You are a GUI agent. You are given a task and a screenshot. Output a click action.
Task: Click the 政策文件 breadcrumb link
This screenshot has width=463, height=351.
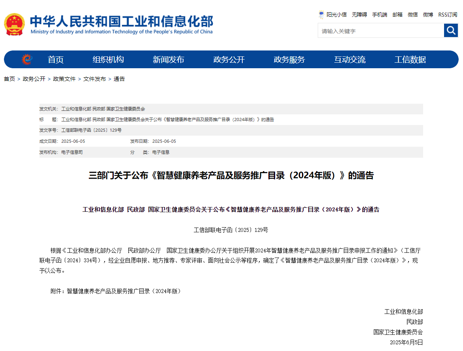click(x=64, y=79)
